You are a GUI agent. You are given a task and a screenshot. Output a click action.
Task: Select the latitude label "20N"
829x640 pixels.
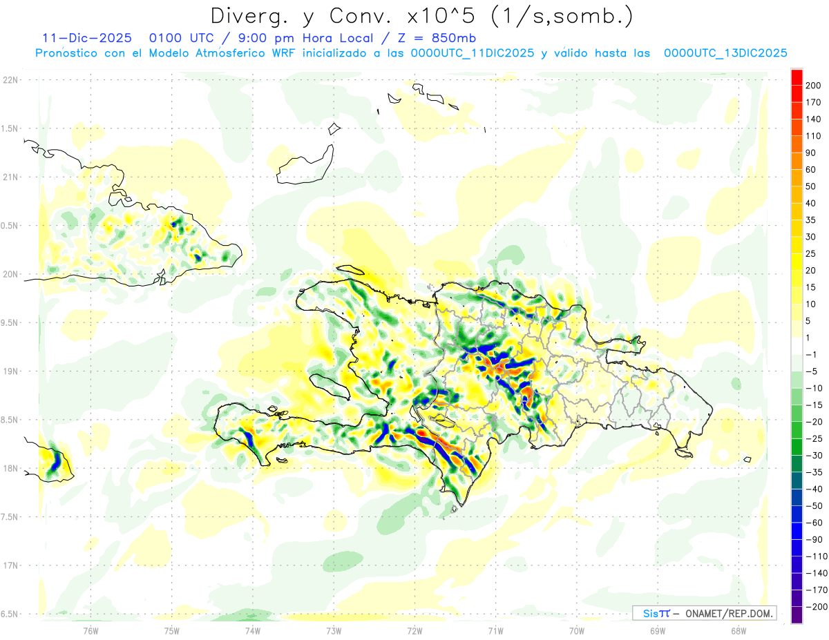[11, 274]
